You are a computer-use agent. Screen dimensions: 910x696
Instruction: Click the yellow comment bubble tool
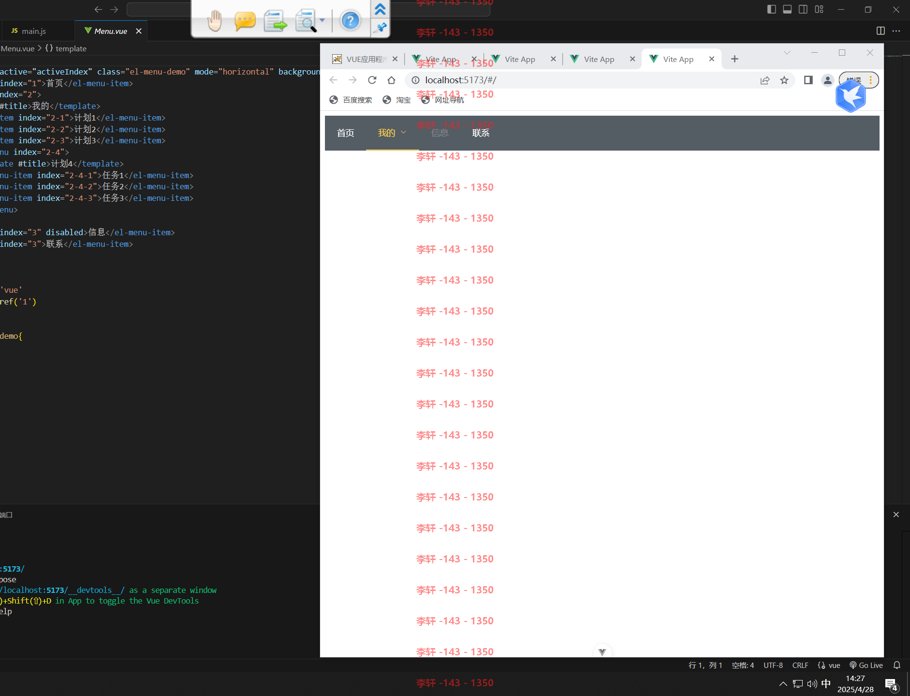click(245, 21)
